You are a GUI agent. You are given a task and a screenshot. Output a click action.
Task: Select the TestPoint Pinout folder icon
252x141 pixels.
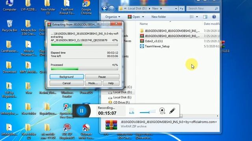tap(67, 7)
